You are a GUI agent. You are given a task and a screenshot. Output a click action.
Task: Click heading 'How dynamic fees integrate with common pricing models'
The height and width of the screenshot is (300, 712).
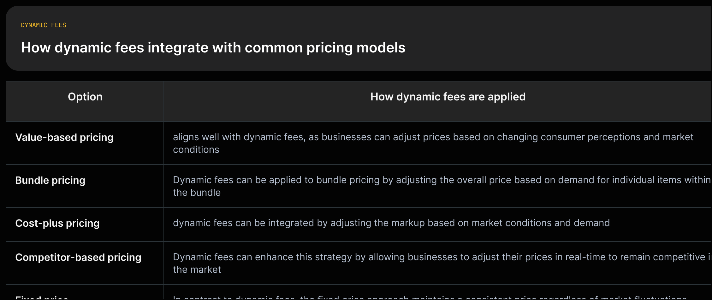(x=213, y=48)
